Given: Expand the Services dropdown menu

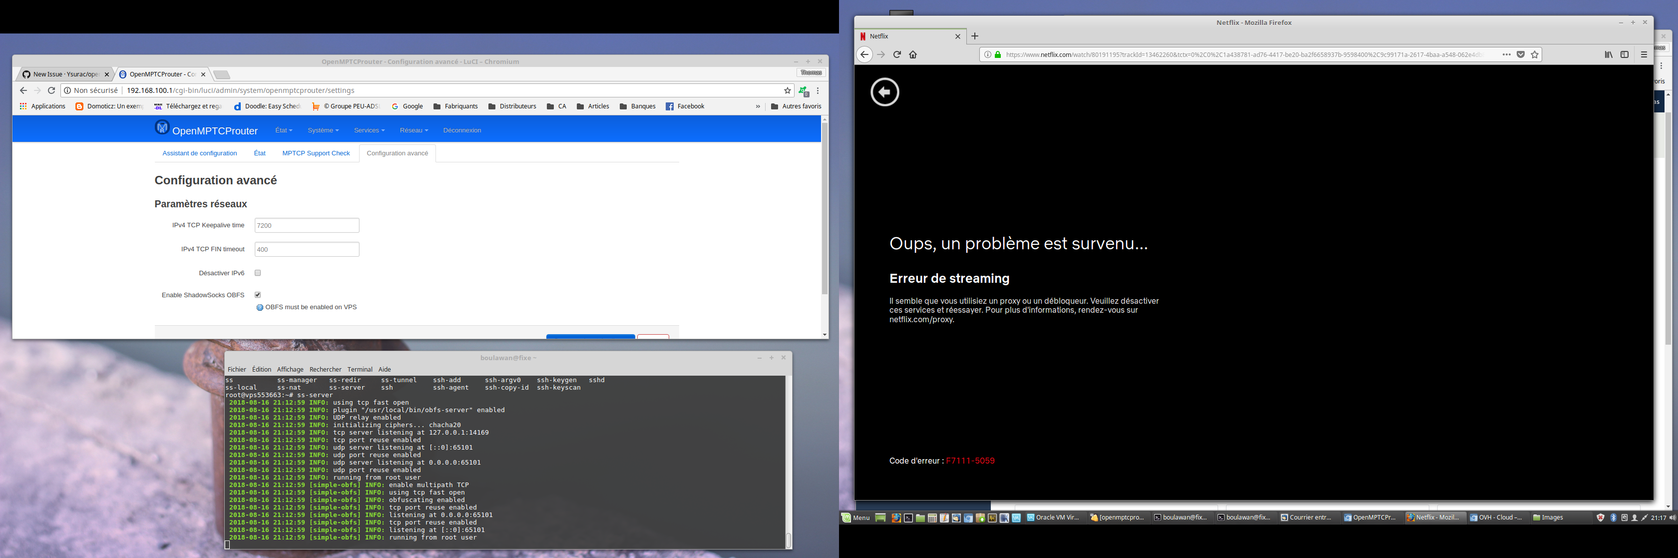Looking at the screenshot, I should [x=370, y=130].
